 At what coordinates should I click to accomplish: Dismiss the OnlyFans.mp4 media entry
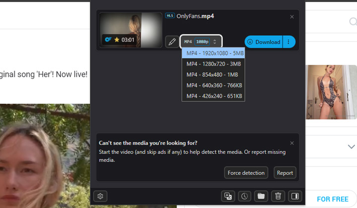292,17
